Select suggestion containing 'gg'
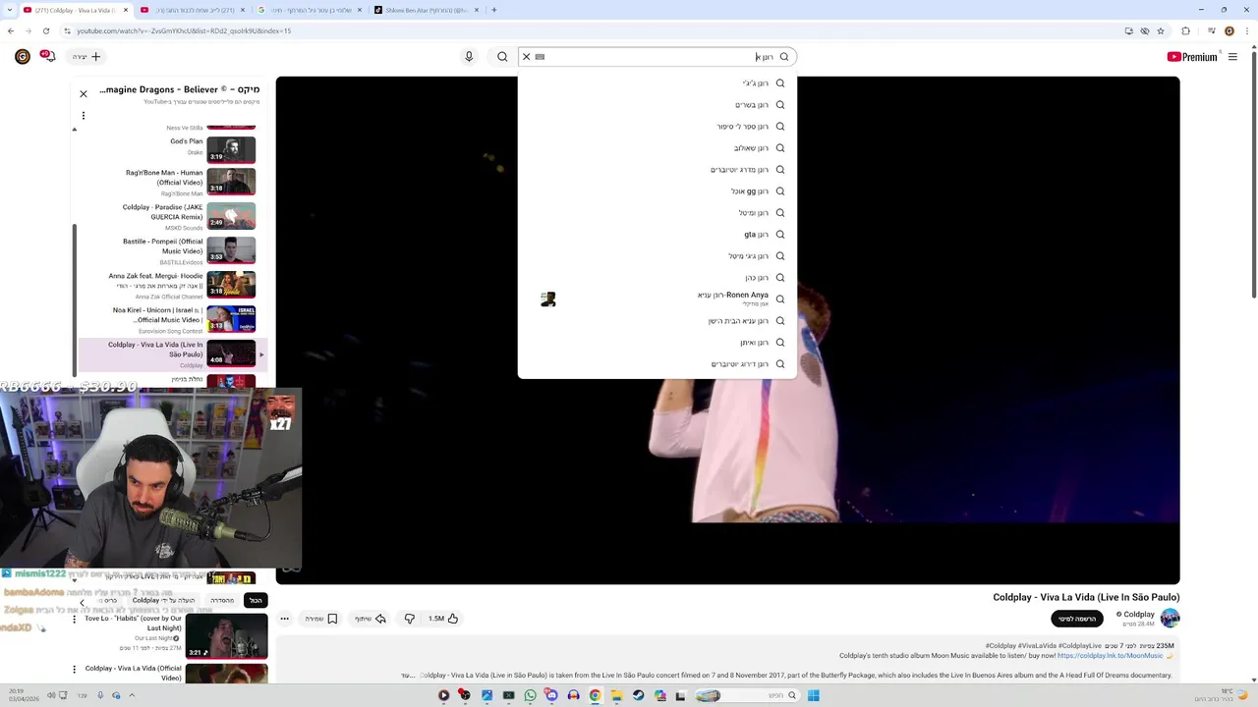Screen dimensions: 1258x707 (657, 191)
